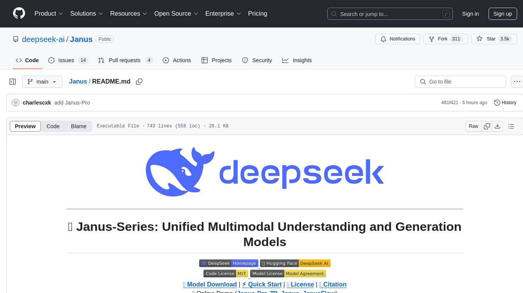Expand the Enterprise menu
The height and width of the screenshot is (293, 523).
coord(223,13)
